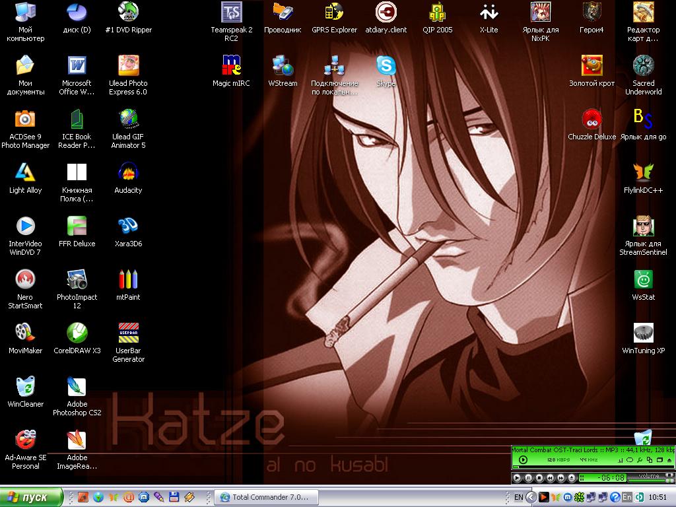Click the Adobe Photoshop CS2 icon

(77, 387)
